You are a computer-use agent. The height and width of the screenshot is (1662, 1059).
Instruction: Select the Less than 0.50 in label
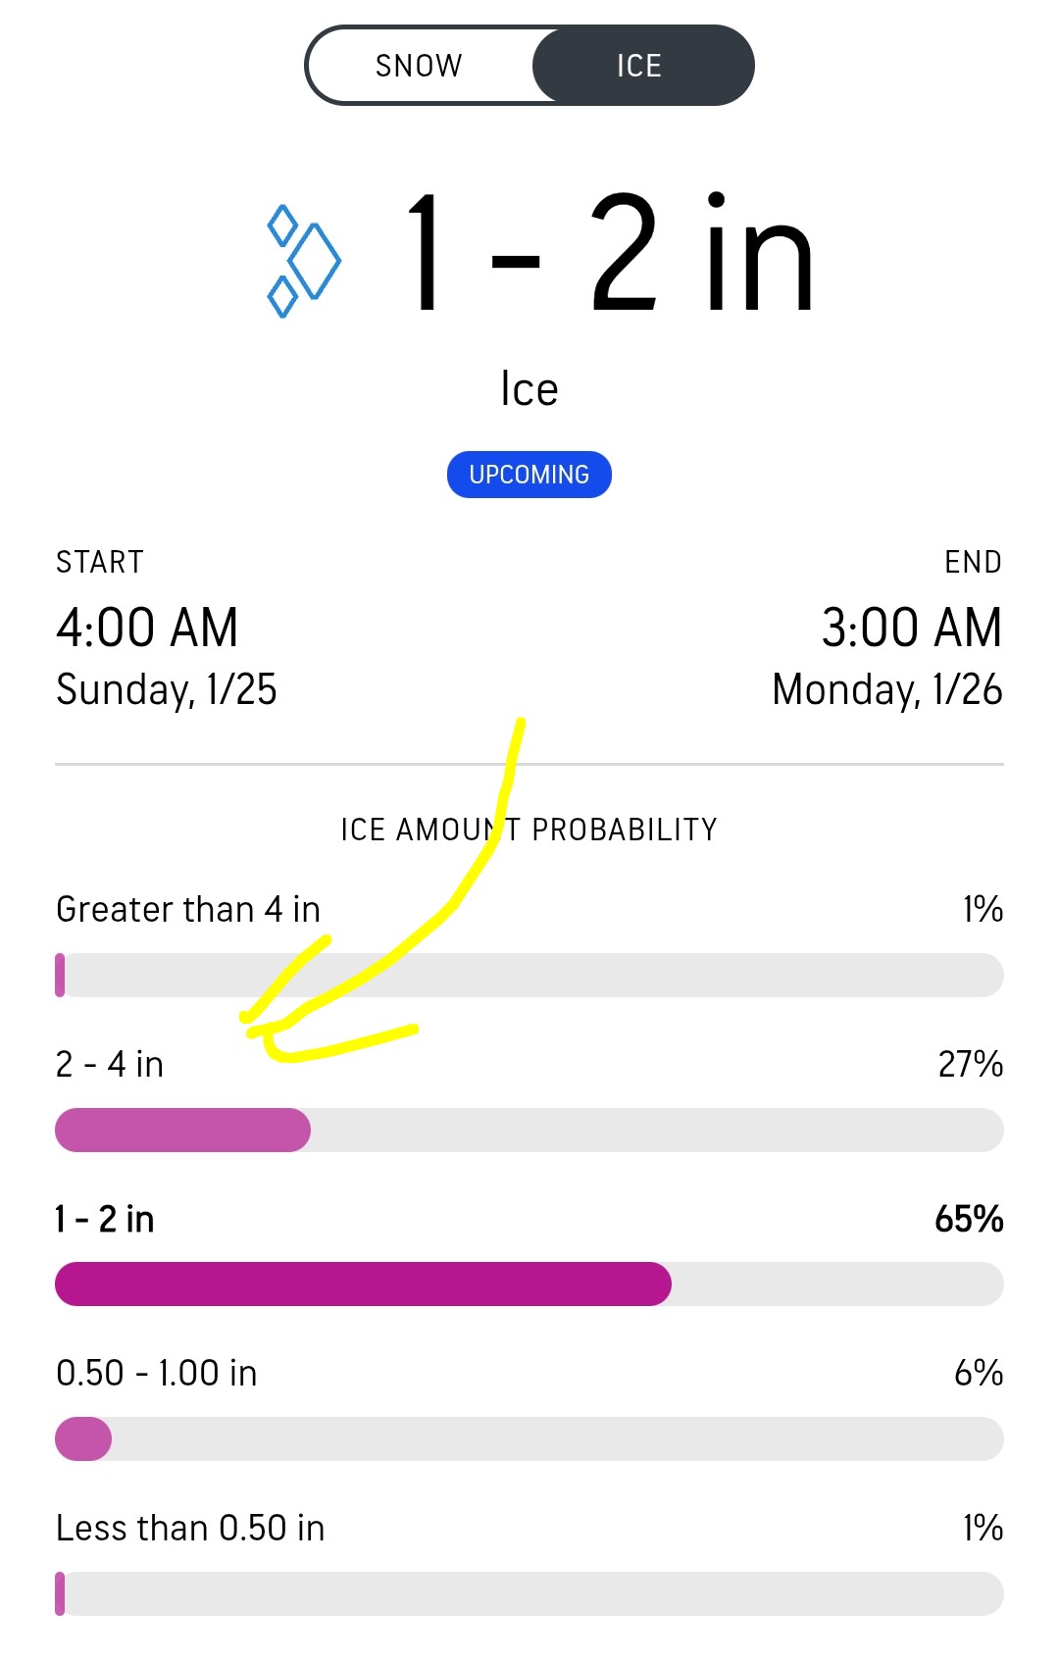click(190, 1528)
